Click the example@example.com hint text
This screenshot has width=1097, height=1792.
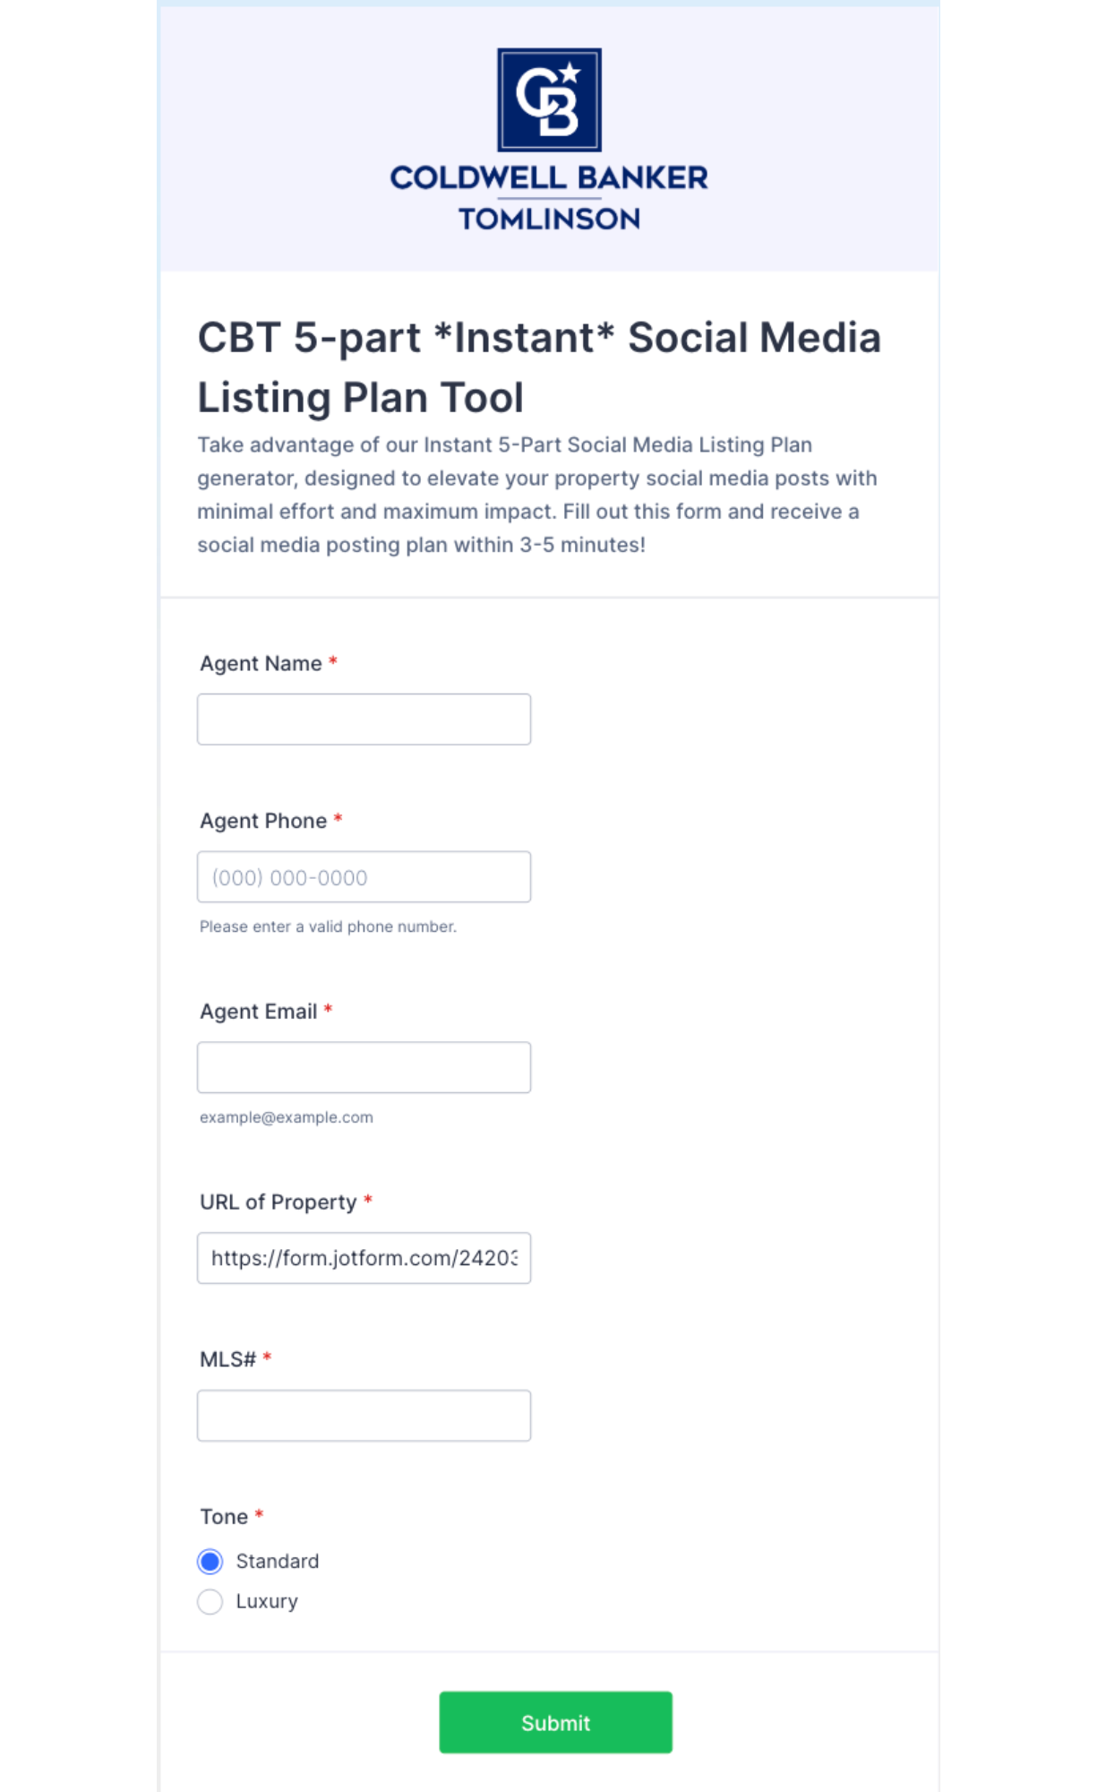click(287, 1117)
